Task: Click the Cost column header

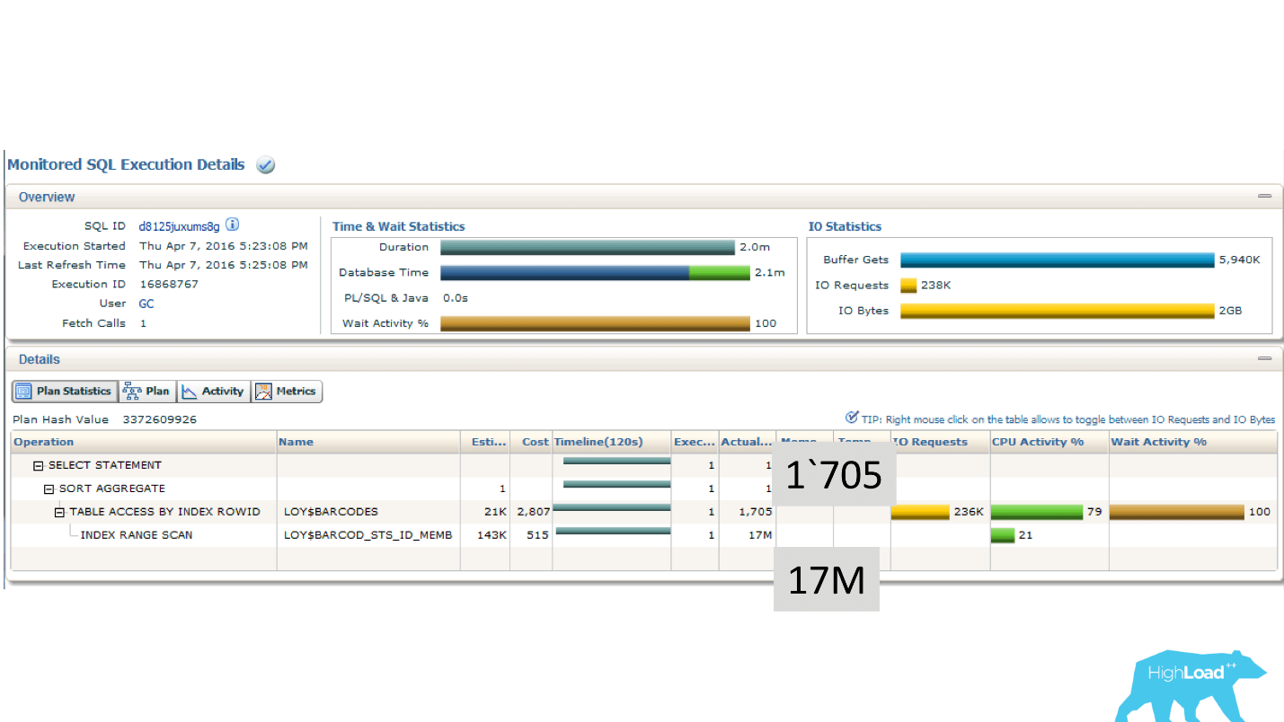Action: tap(531, 442)
